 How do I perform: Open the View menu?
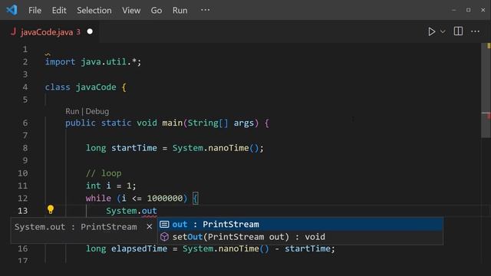pos(131,10)
